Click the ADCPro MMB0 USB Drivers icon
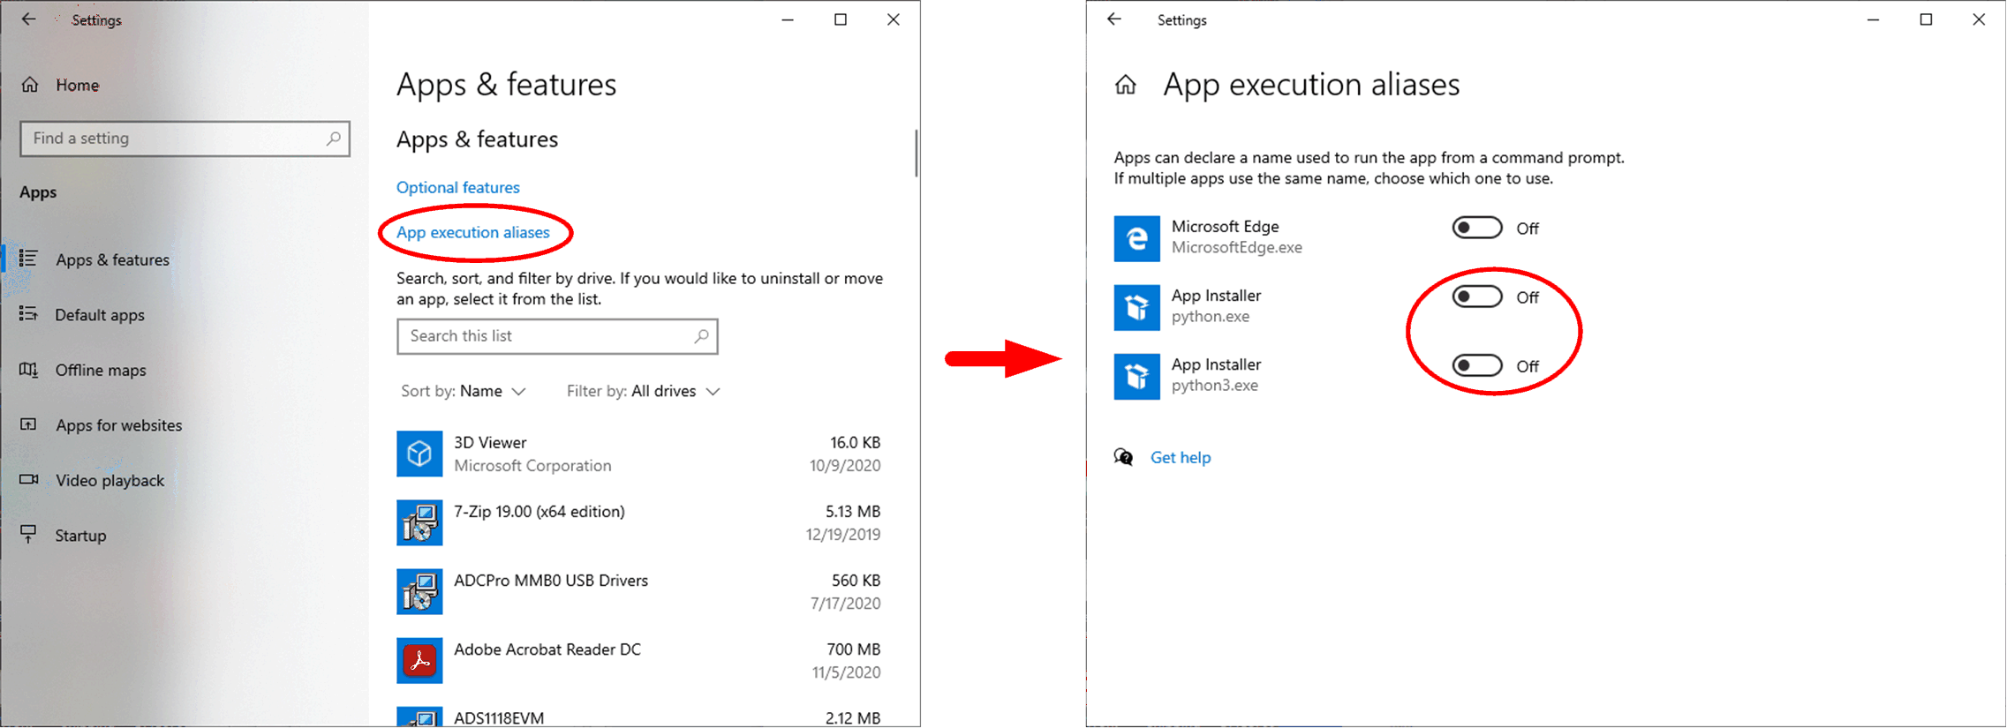This screenshot has height=728, width=2007. point(419,591)
